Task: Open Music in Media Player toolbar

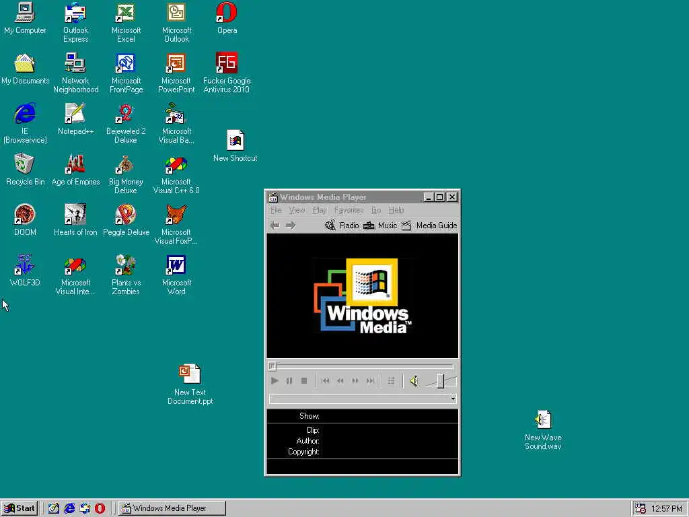Action: point(380,226)
